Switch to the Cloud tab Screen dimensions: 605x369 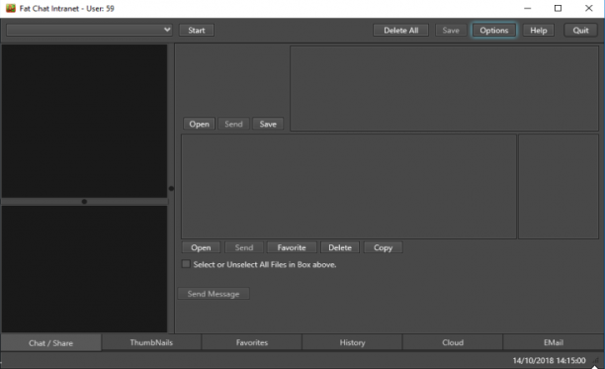[453, 342]
